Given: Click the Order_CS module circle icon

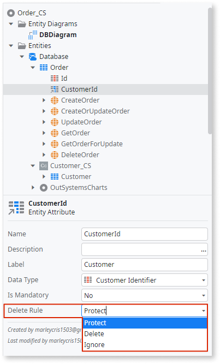Looking at the screenshot, I should point(11,13).
